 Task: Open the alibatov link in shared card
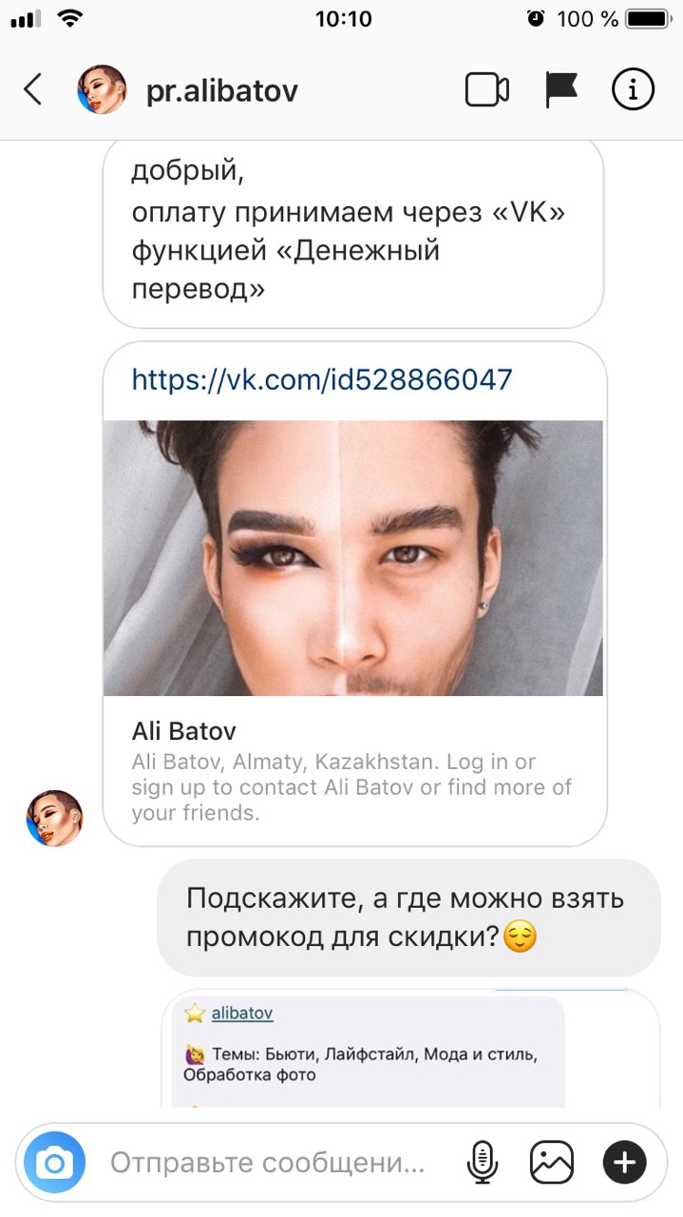pyautogui.click(x=241, y=1014)
